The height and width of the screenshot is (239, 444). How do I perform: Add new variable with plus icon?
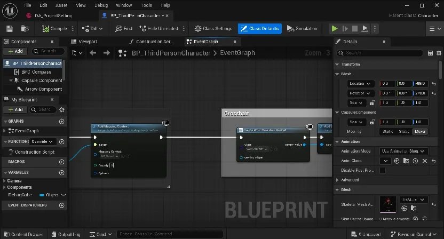[62, 172]
